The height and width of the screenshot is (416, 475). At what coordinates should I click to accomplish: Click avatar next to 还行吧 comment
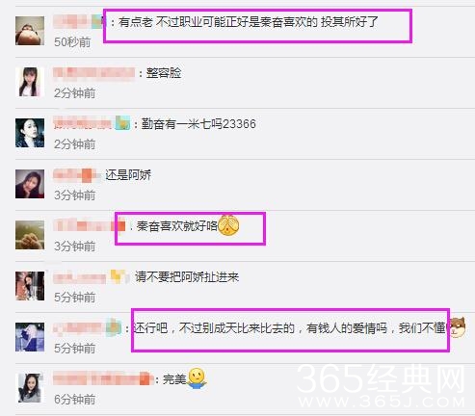coord(30,337)
